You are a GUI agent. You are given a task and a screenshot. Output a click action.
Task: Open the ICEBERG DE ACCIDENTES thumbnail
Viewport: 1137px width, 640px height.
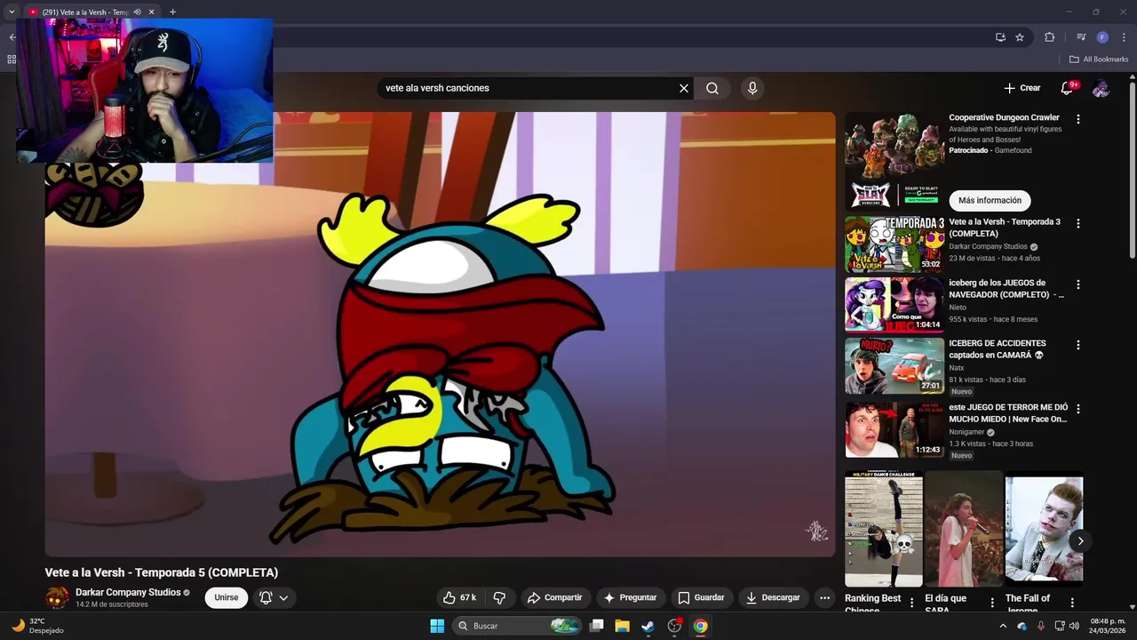[894, 364]
